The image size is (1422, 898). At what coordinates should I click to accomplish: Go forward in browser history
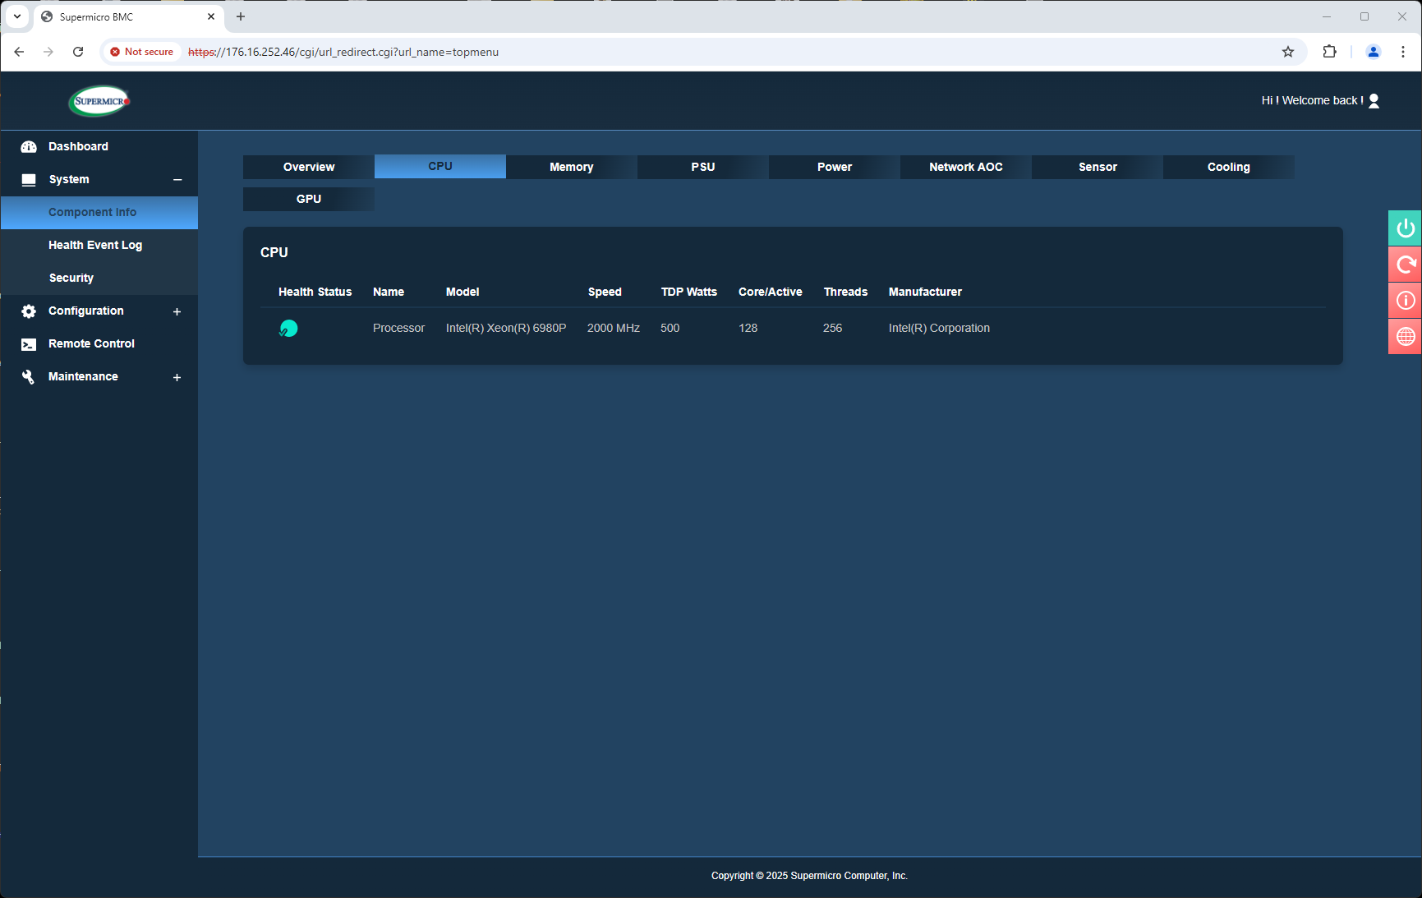point(48,52)
